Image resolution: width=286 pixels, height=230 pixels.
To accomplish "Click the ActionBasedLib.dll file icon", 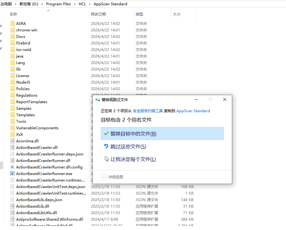I will pos(12,206).
